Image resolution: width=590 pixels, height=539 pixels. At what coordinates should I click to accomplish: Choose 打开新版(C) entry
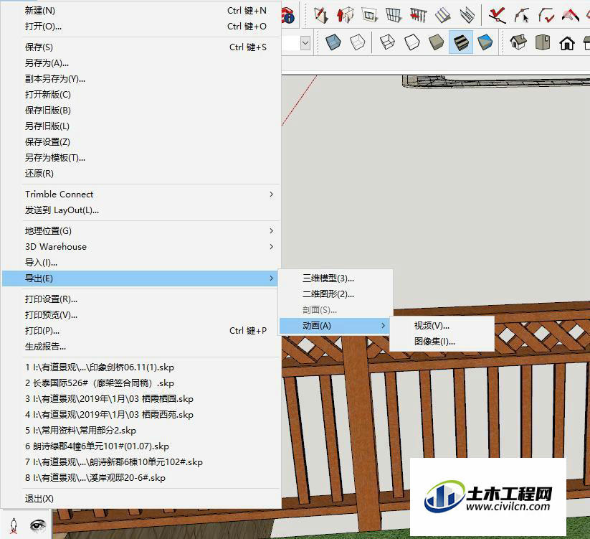click(141, 95)
